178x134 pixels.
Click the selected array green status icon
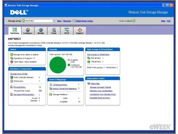pyautogui.click(x=24, y=21)
